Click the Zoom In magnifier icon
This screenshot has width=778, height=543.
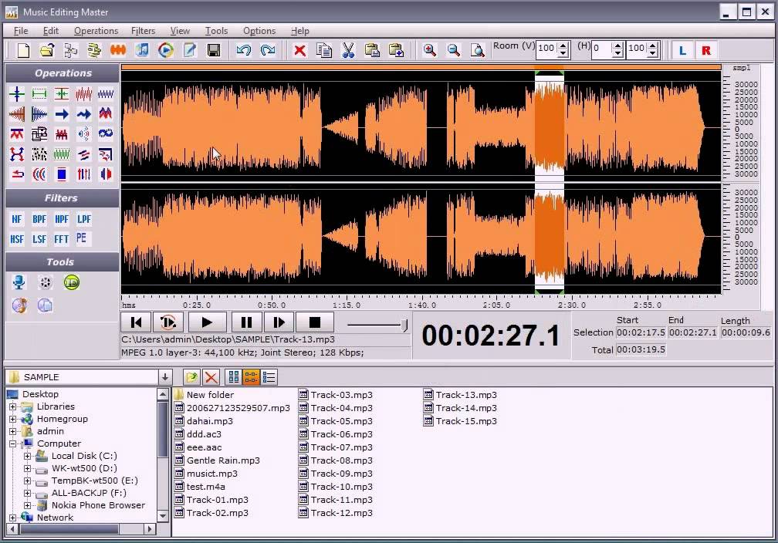[x=430, y=50]
